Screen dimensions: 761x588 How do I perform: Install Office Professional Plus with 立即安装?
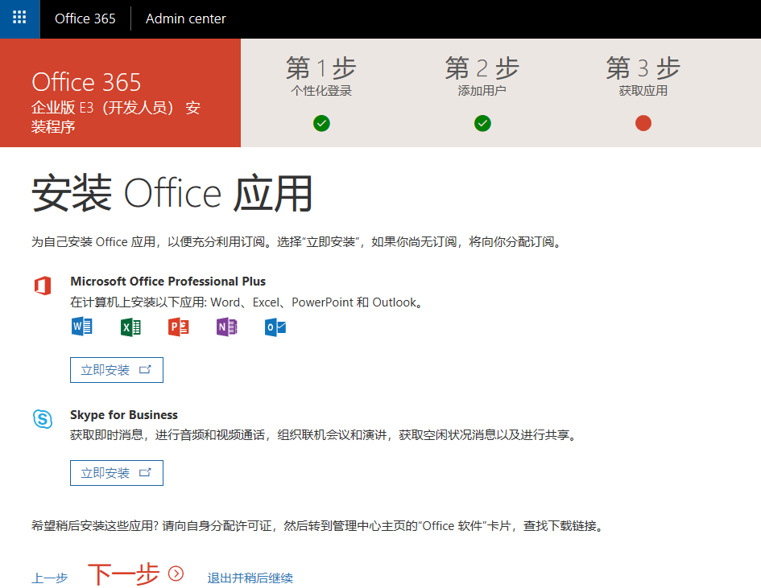point(117,370)
